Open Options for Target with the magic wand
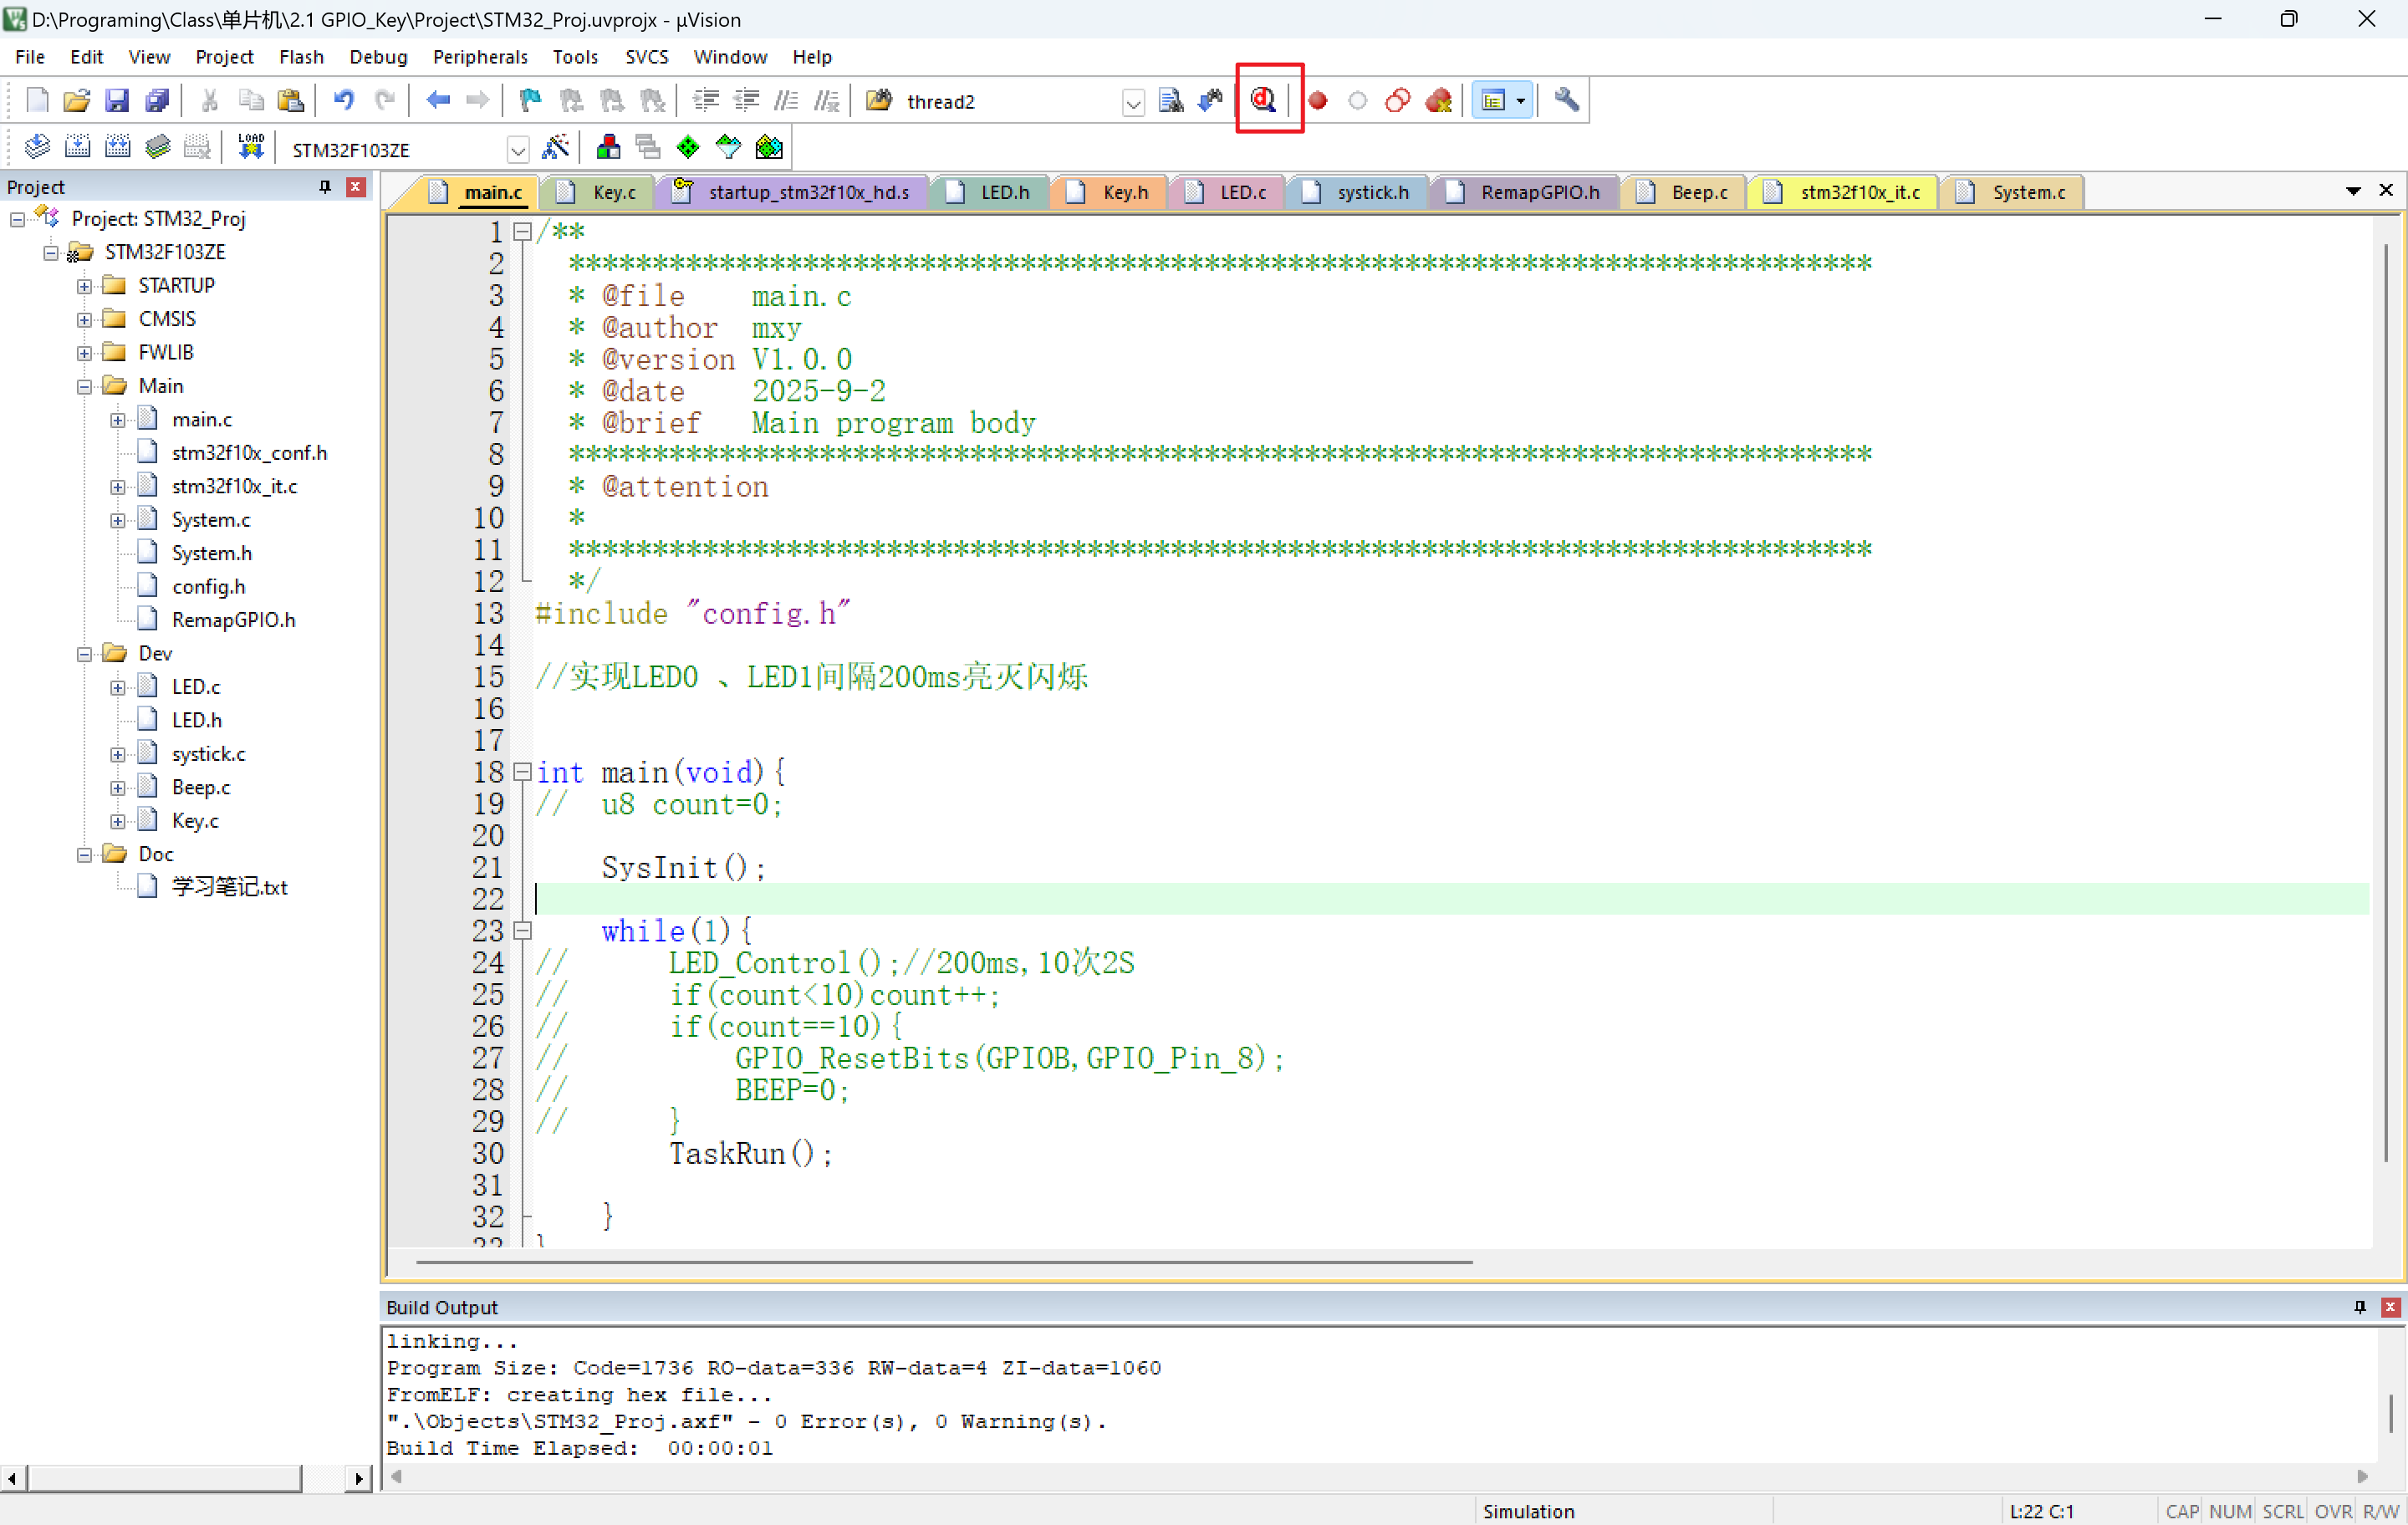Screen dimensions: 2408x1525 click(556, 148)
